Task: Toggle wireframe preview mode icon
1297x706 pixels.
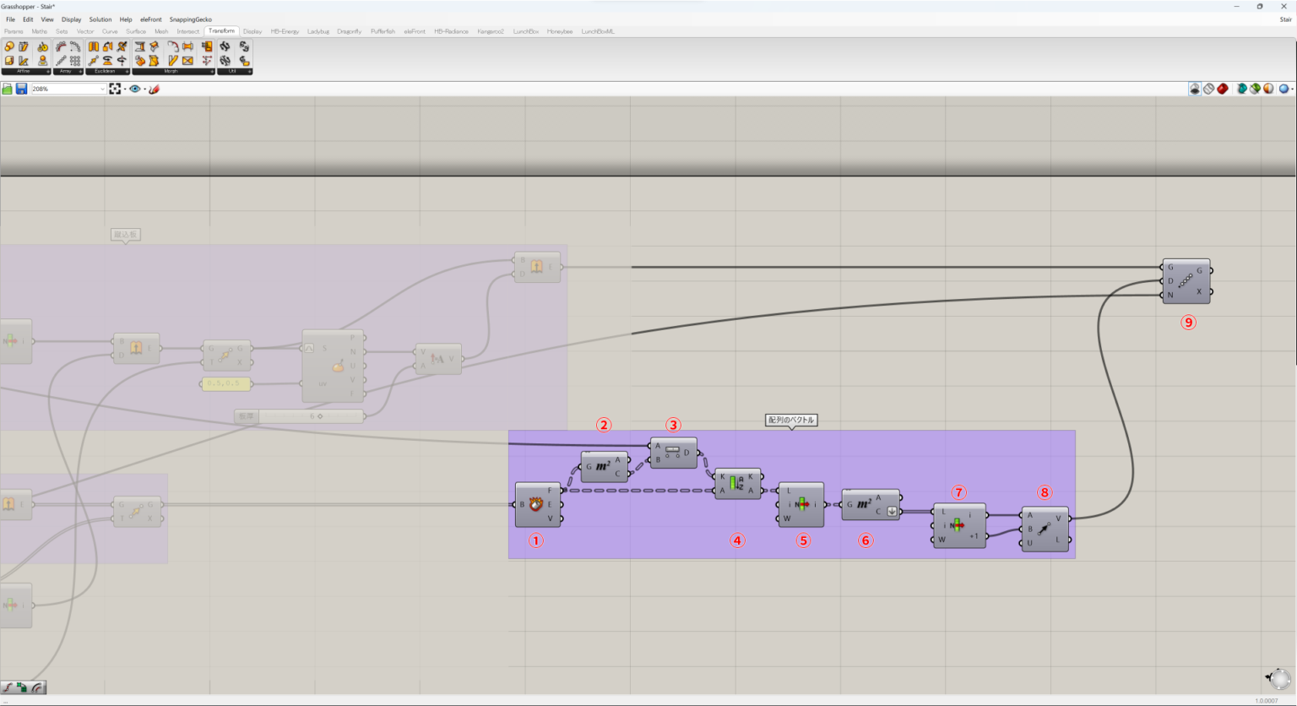Action: point(1208,89)
